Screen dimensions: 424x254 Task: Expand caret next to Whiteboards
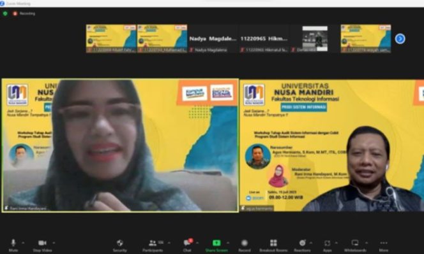[367, 243]
